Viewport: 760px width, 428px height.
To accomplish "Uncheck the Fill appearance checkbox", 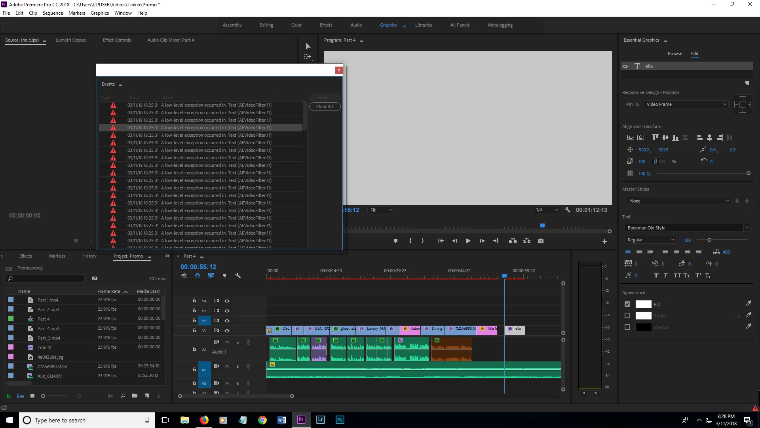I will [x=627, y=304].
